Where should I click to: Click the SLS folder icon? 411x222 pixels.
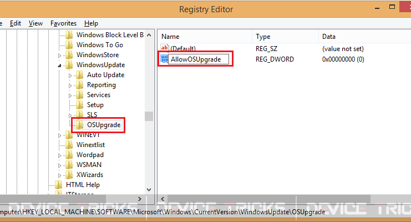pyautogui.click(x=80, y=114)
